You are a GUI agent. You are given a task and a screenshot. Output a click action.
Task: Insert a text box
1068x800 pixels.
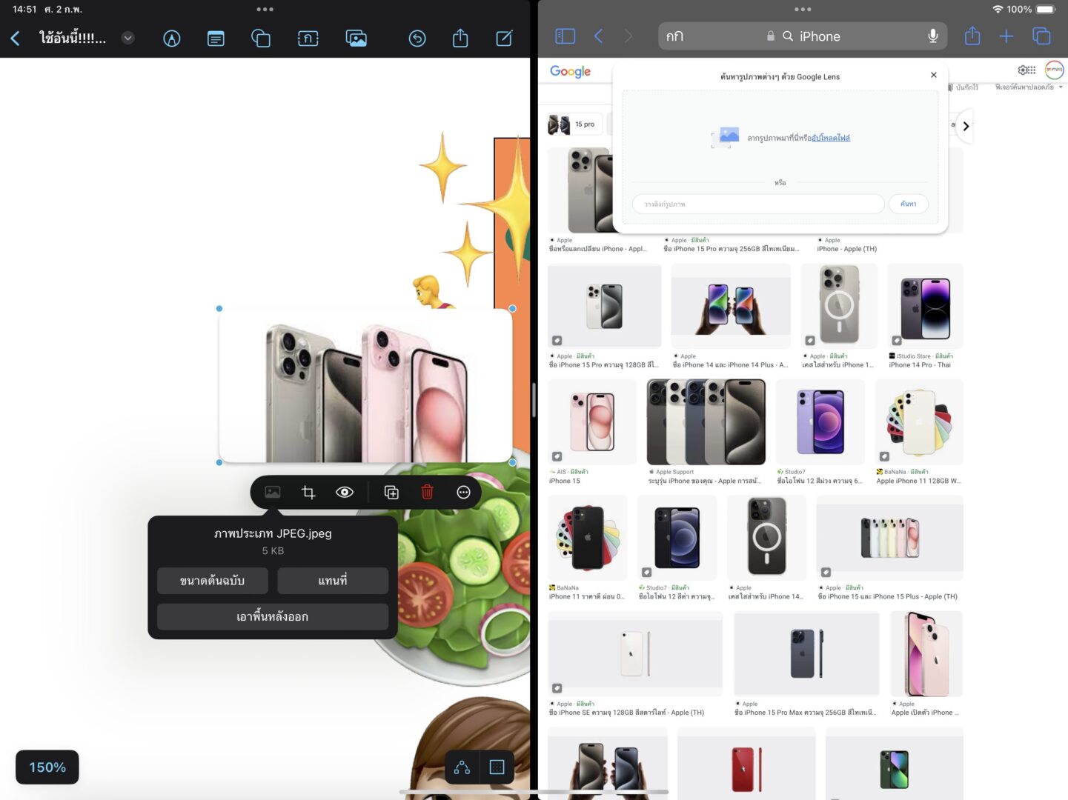308,38
